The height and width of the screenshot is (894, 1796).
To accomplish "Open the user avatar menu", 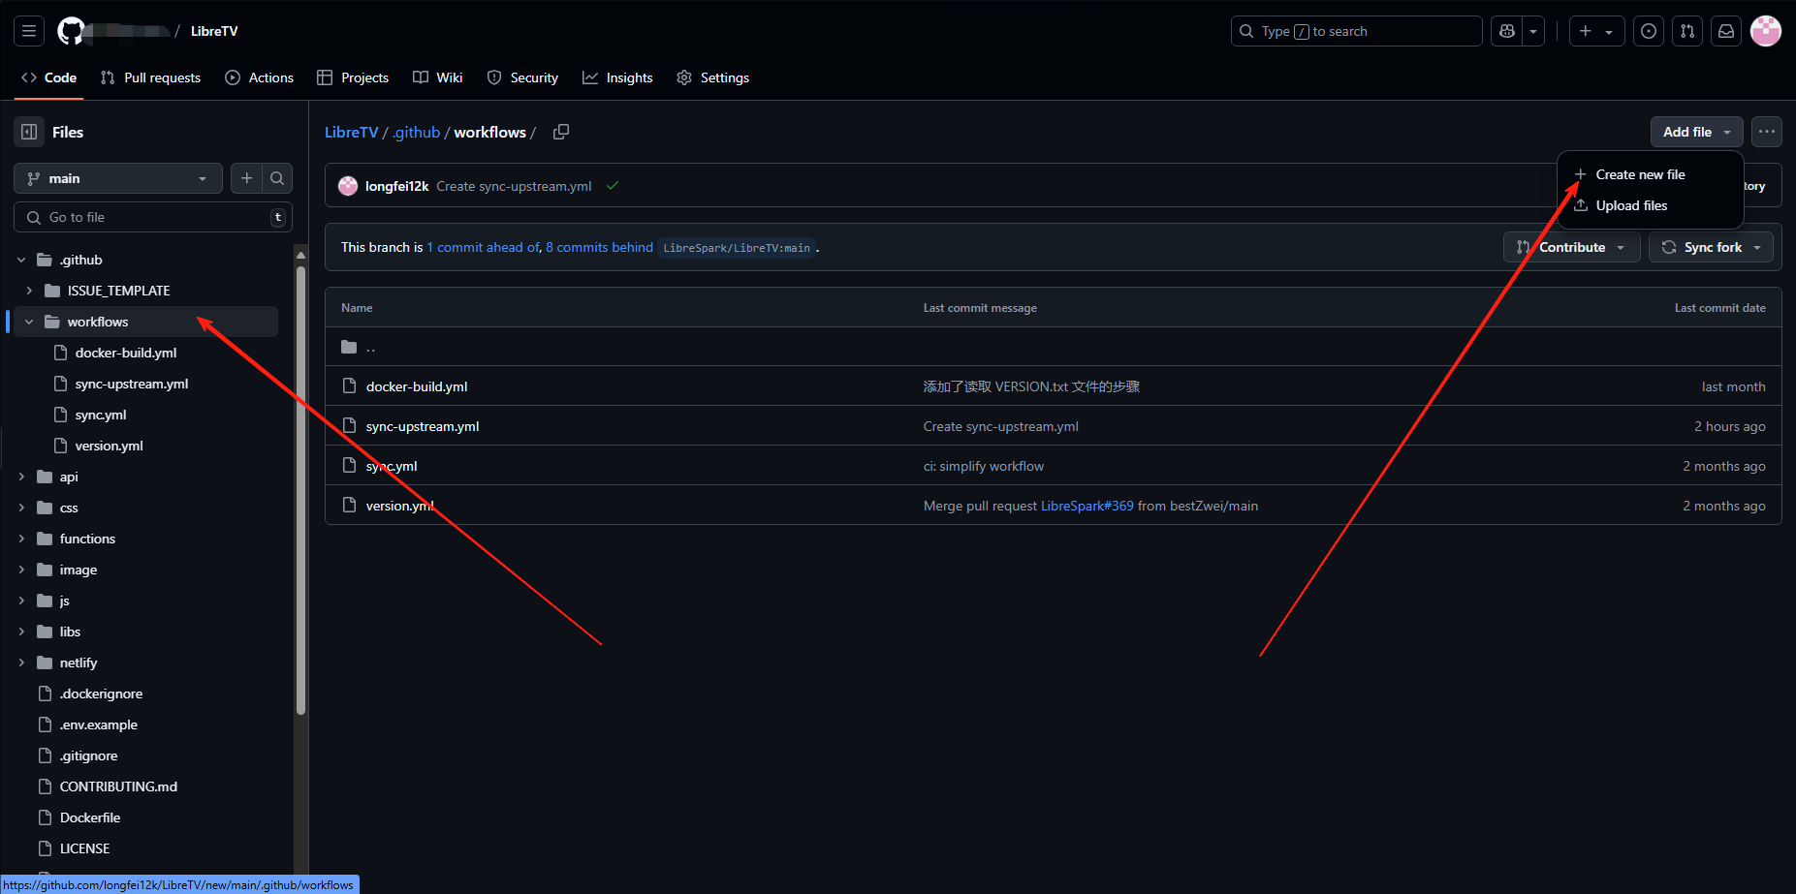I will click(1766, 31).
